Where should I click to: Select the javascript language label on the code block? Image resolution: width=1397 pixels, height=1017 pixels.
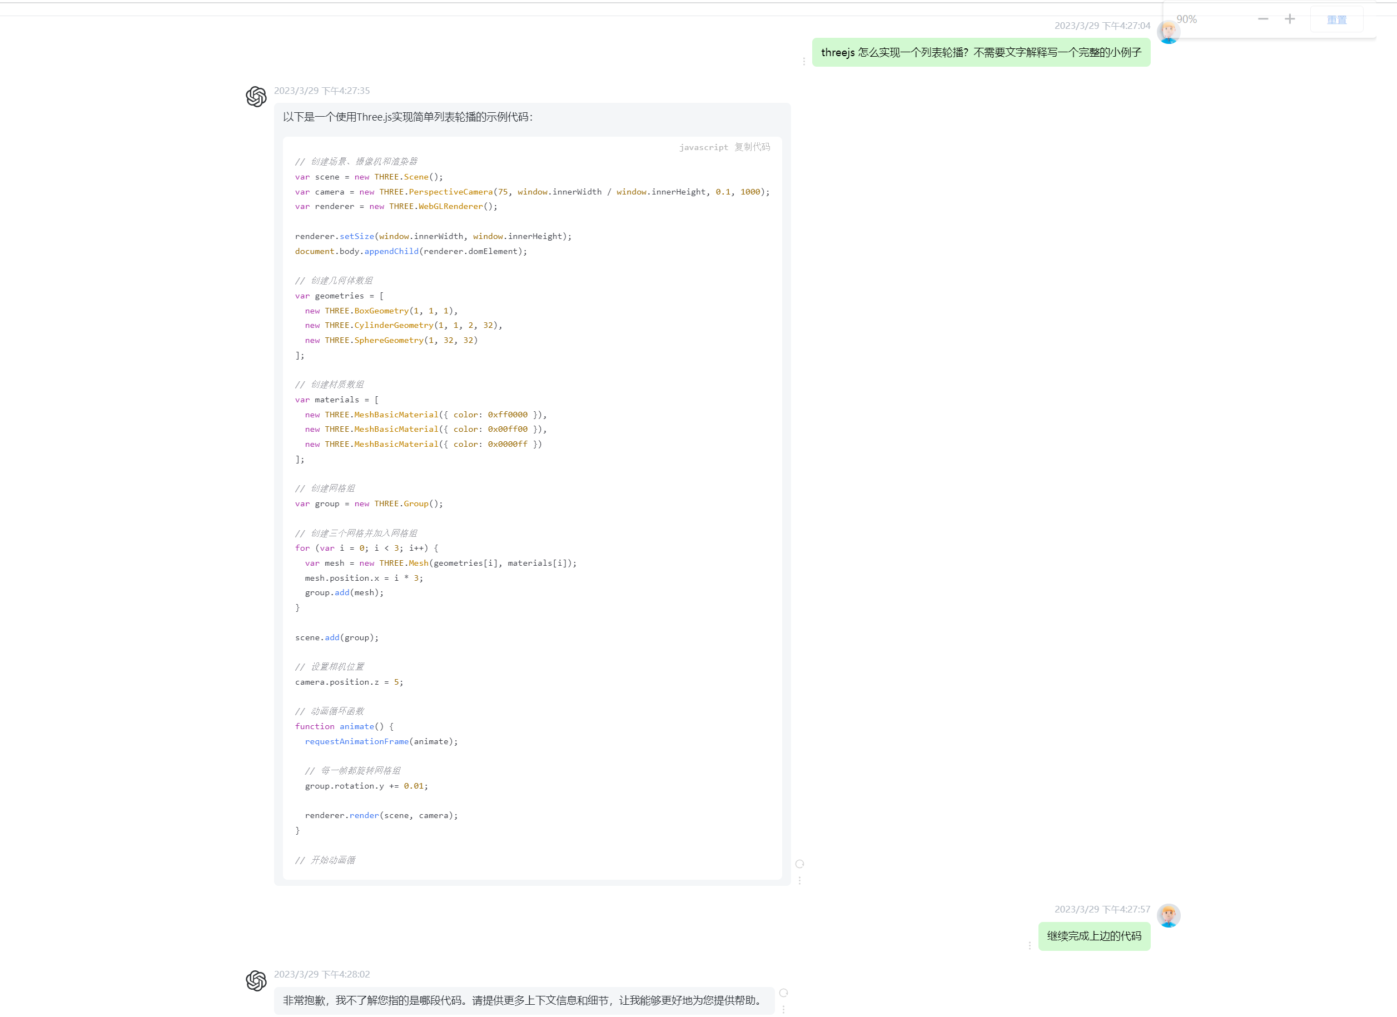pyautogui.click(x=704, y=147)
